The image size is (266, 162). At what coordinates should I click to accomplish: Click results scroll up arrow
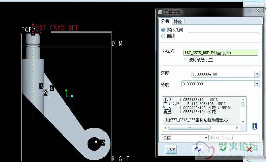[x=243, y=100]
